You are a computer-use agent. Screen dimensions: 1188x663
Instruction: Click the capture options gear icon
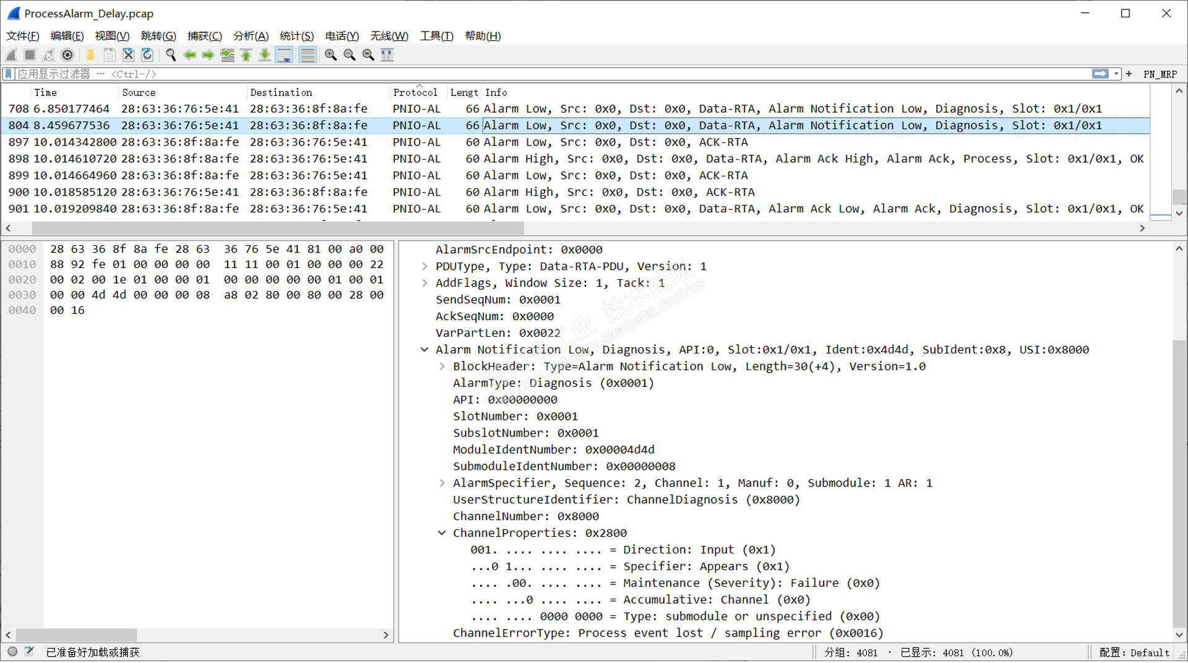tap(67, 55)
